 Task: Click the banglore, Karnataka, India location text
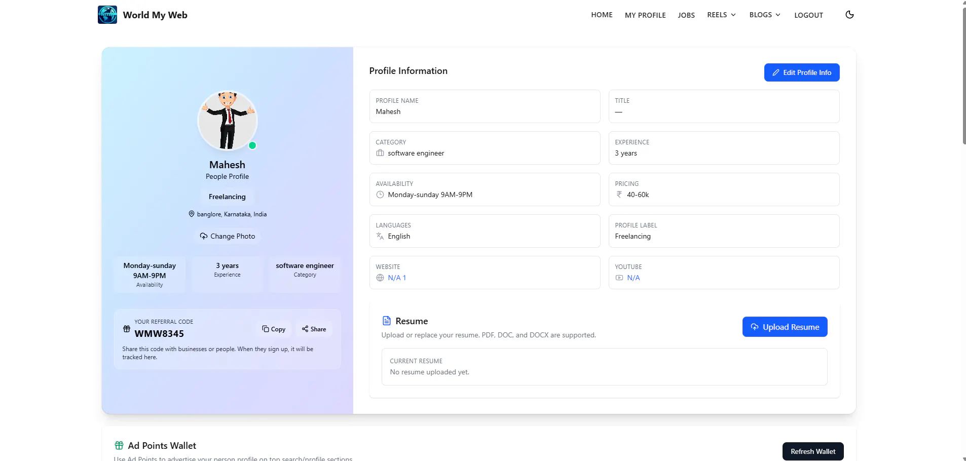232,214
